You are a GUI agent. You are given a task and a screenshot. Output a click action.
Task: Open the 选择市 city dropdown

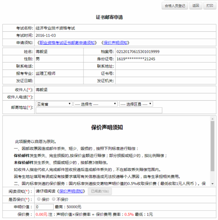pos(95,104)
